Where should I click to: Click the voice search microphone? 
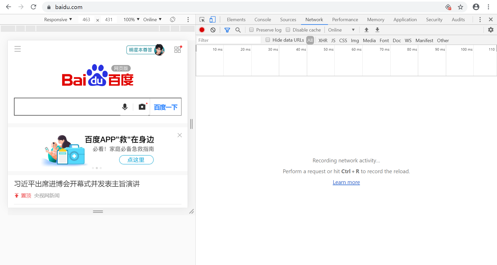click(x=125, y=107)
